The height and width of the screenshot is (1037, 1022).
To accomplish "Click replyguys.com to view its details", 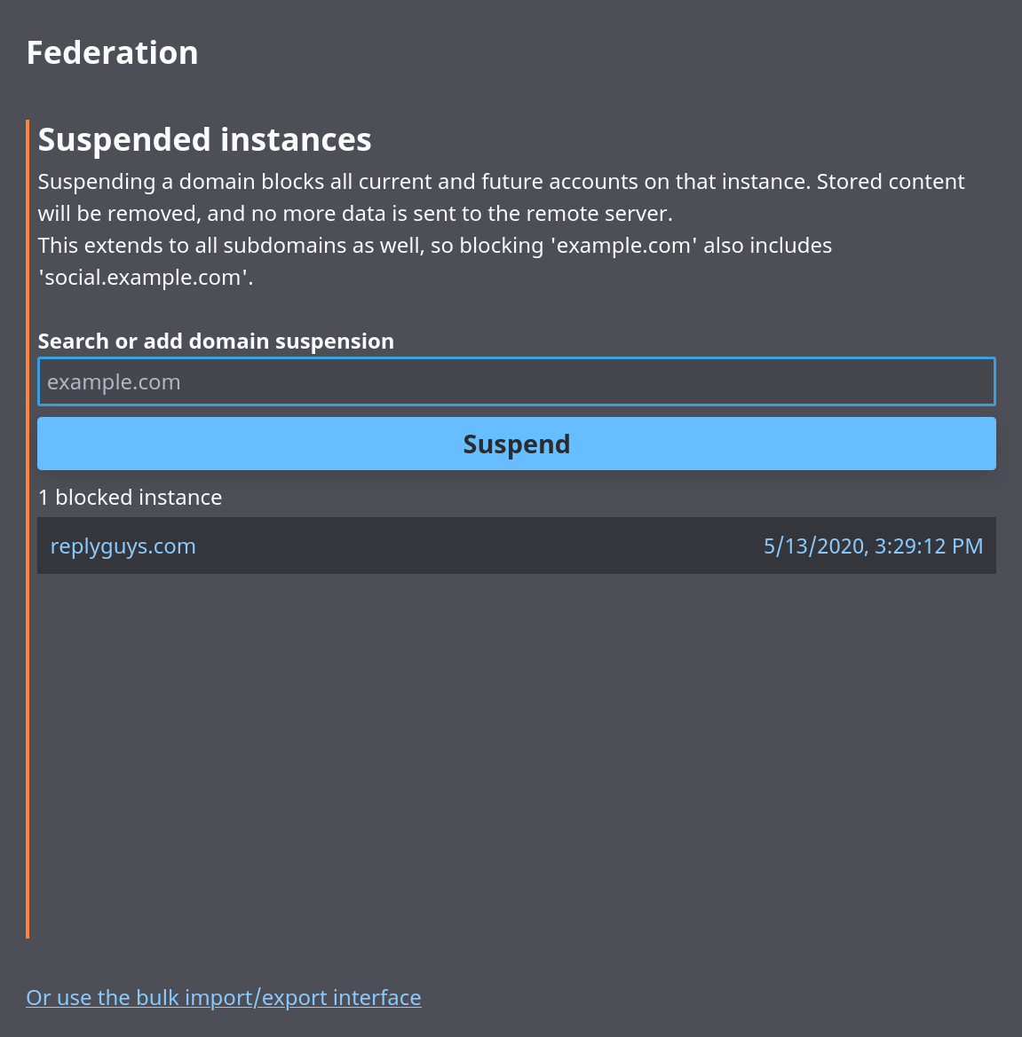I will coord(123,546).
